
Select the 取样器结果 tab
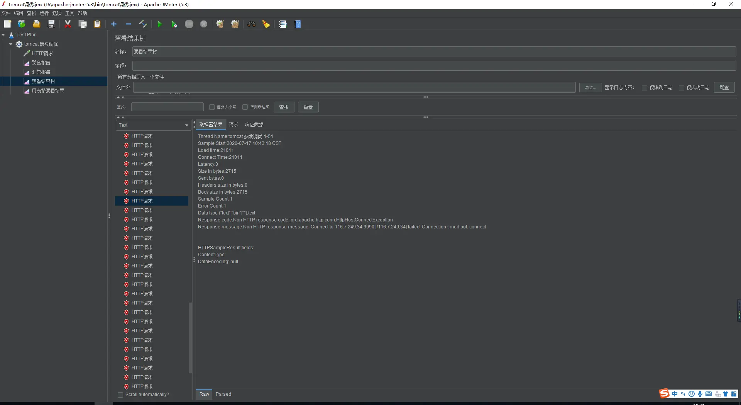coord(211,124)
